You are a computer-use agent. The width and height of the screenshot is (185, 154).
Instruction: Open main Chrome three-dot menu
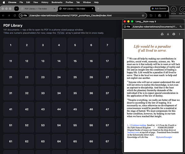(166, 15)
